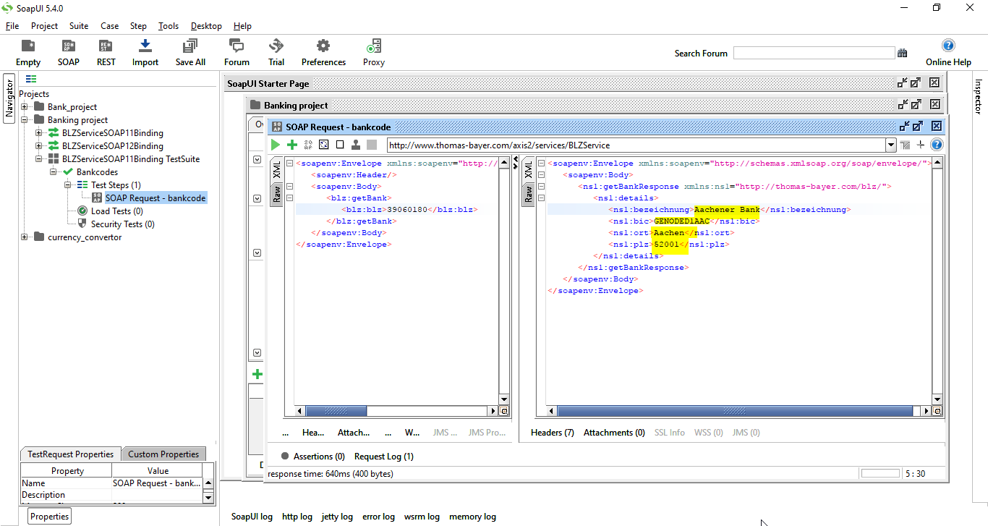Create a new SOAP project

click(68, 51)
